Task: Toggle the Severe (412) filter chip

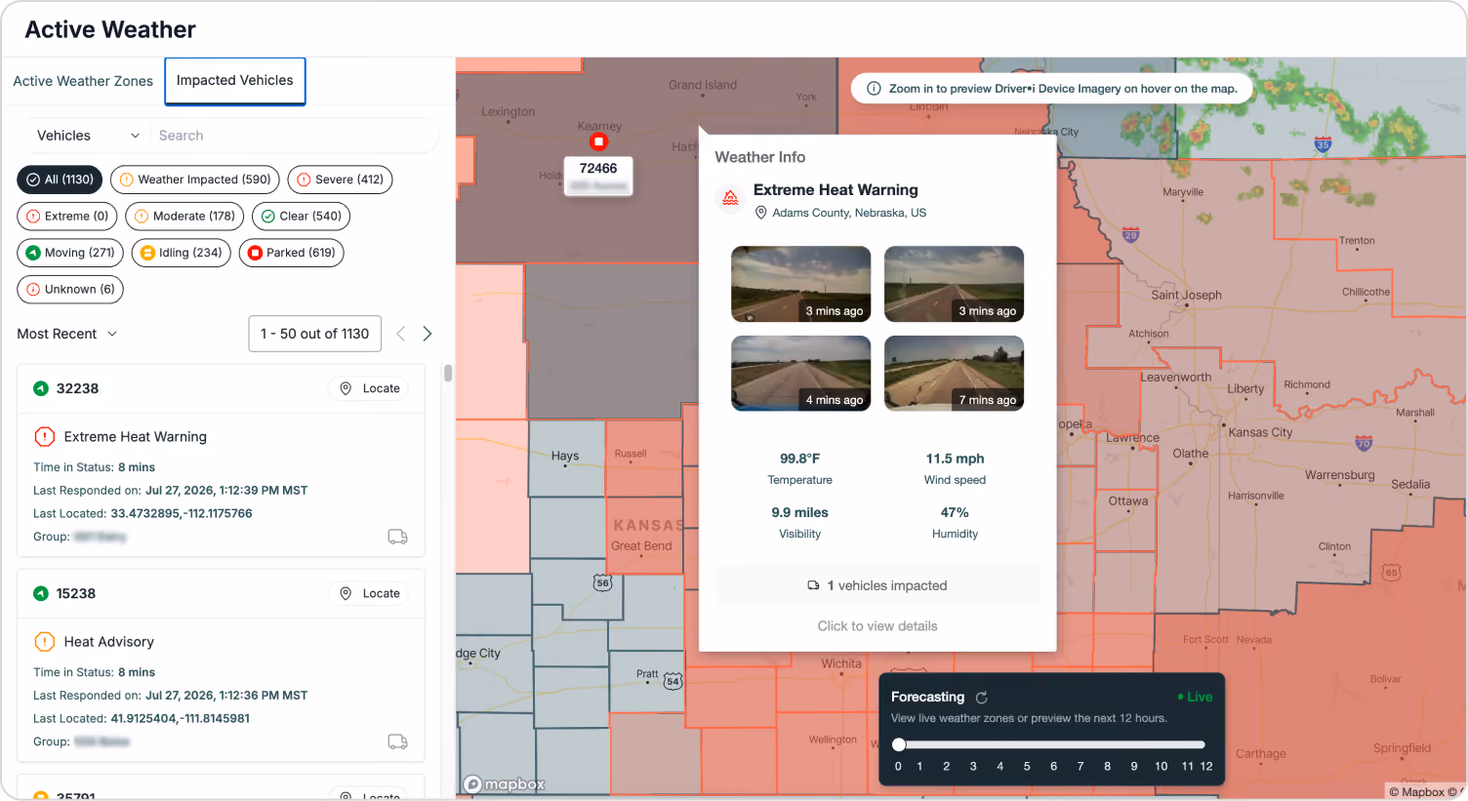Action: click(340, 180)
